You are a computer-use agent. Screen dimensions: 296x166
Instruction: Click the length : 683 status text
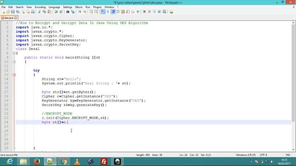click(x=143, y=155)
